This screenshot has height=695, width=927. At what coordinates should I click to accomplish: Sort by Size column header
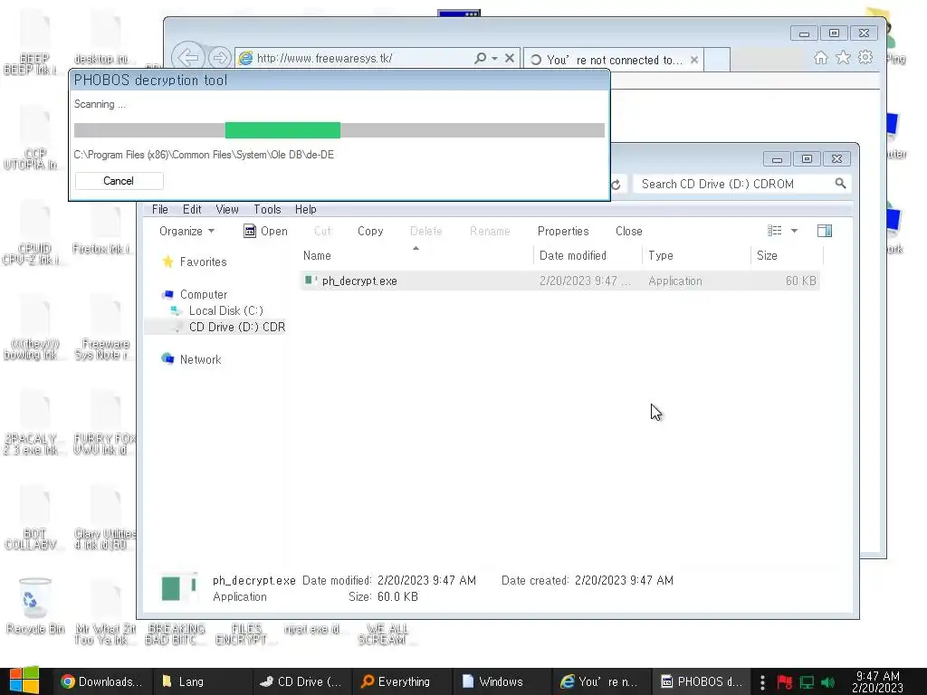click(767, 255)
